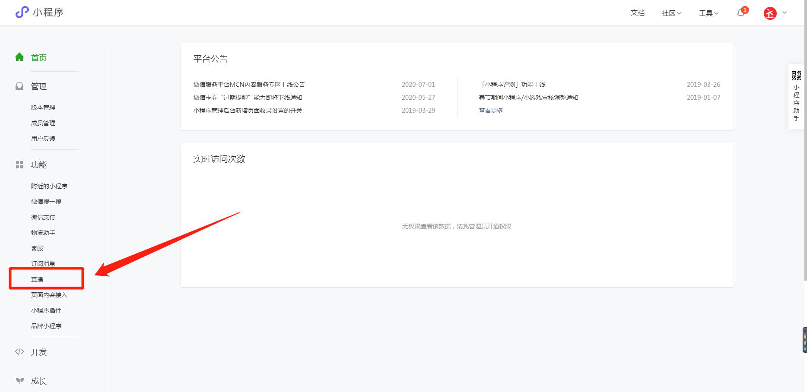Screen dimensions: 807x392
Task: Open 微信支付 in the sidebar
Action: [43, 217]
